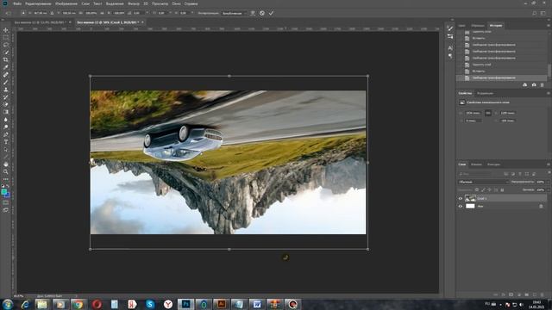Select the Dodge tool

point(6,127)
